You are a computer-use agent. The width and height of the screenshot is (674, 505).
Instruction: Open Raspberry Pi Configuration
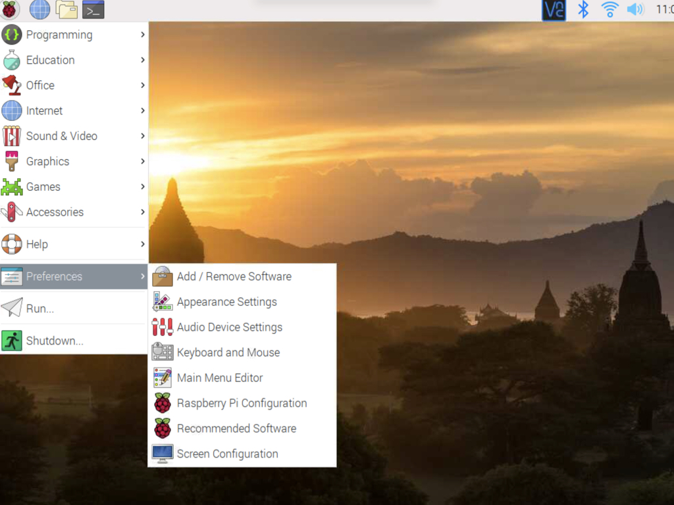pyautogui.click(x=241, y=403)
